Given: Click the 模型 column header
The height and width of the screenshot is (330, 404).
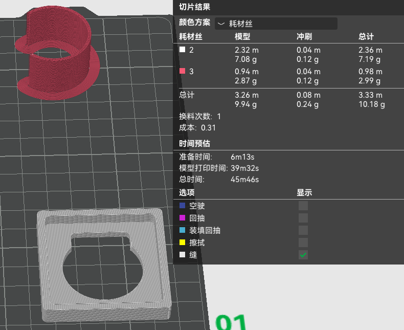Looking at the screenshot, I should tap(242, 37).
